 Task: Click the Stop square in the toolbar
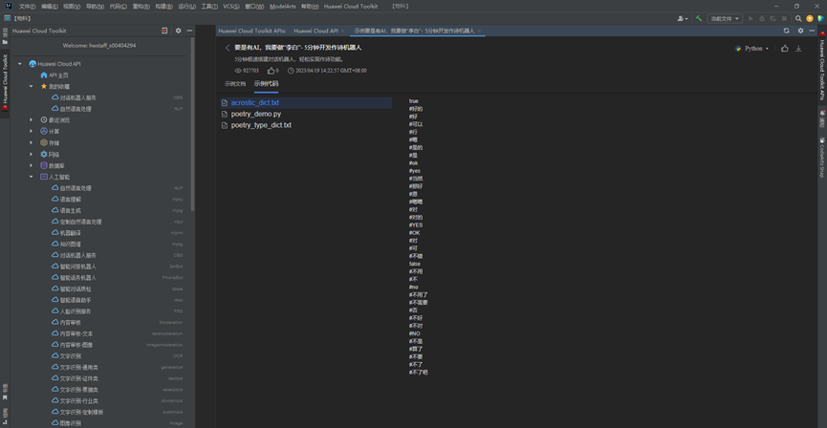click(x=784, y=18)
